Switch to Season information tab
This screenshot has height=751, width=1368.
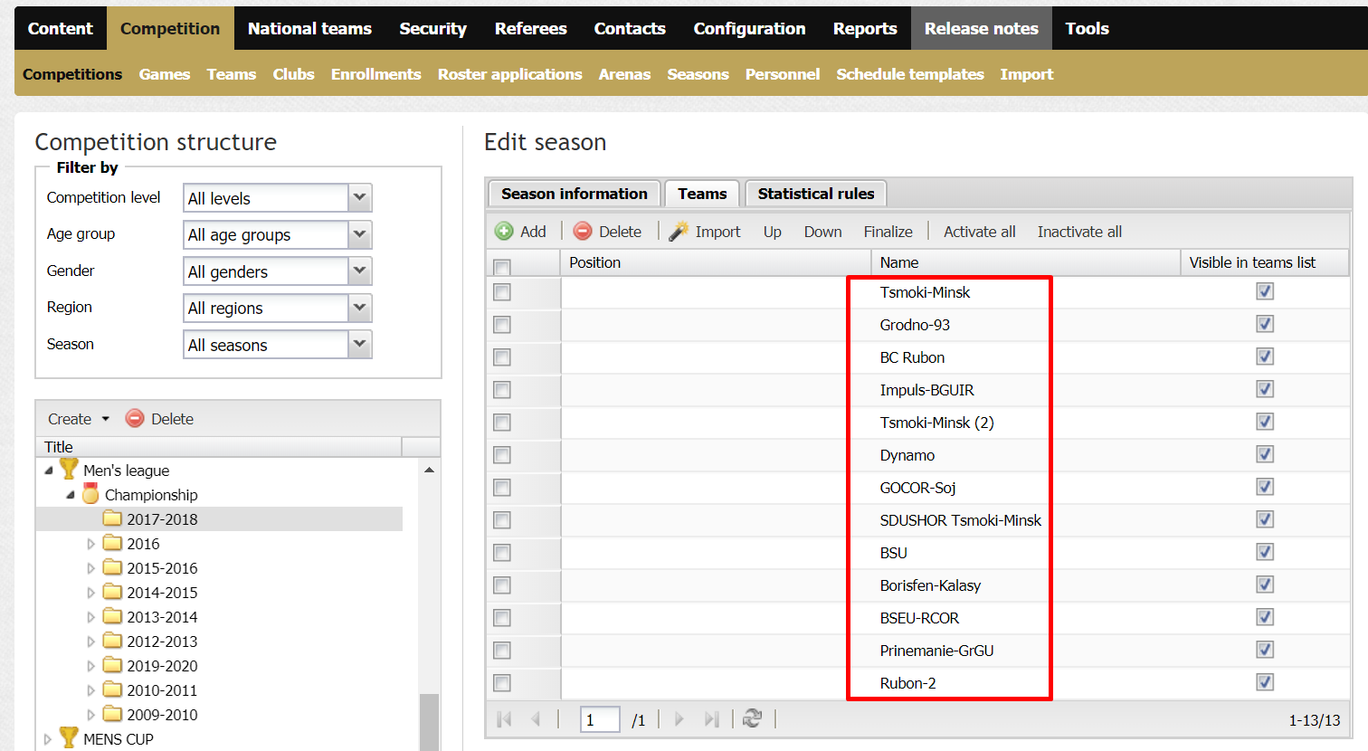pos(575,194)
